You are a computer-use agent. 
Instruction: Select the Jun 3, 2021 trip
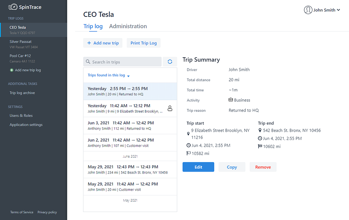tap(130, 125)
